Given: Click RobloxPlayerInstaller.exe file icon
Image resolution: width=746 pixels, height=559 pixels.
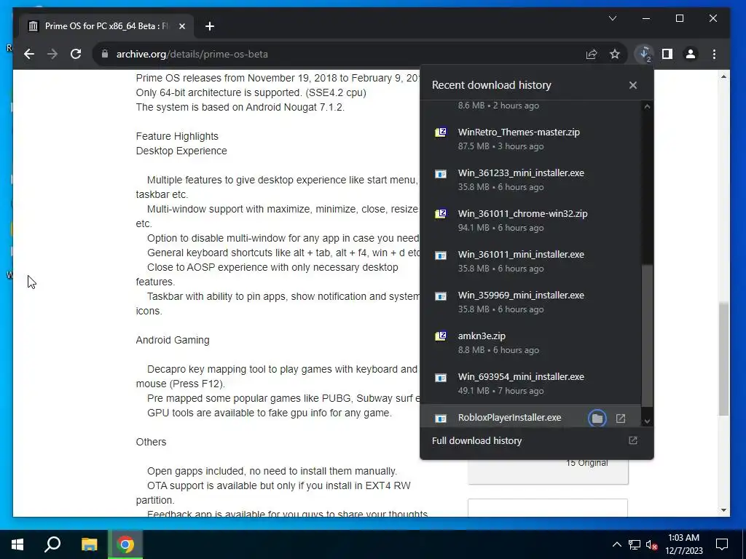Looking at the screenshot, I should (441, 419).
